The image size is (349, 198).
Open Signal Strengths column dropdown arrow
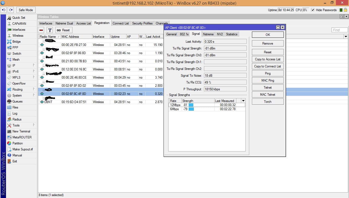pyautogui.click(x=243, y=101)
